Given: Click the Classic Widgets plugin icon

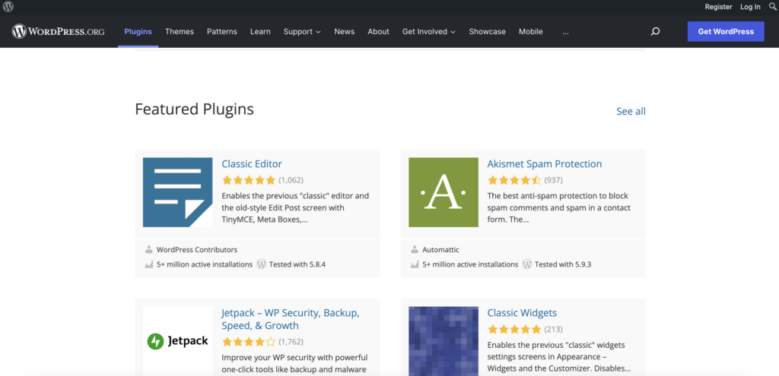Looking at the screenshot, I should tap(443, 341).
